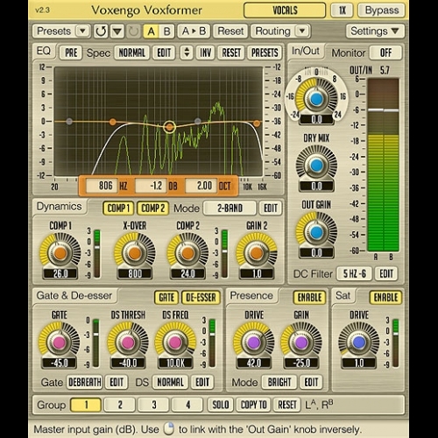Click the COMP 1 orange knob

(60, 253)
